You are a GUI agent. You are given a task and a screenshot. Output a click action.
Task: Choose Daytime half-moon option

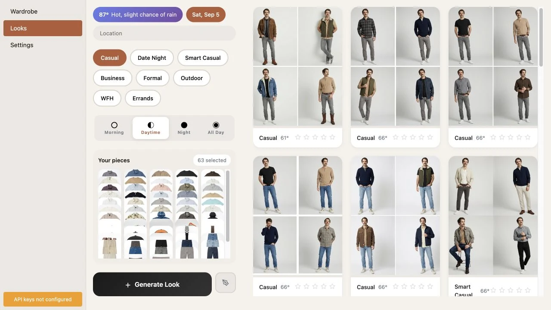tap(151, 128)
